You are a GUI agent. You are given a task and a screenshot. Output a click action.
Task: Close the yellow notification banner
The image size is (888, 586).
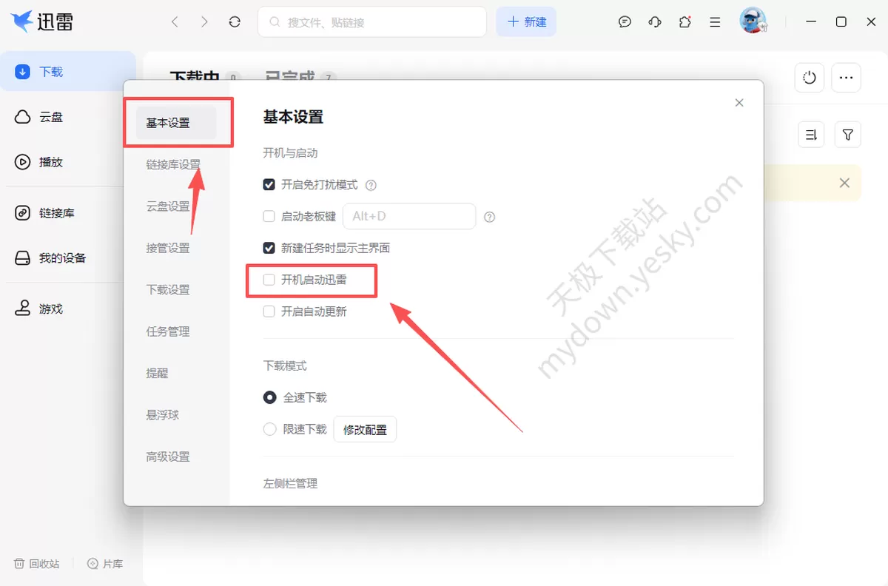(844, 183)
